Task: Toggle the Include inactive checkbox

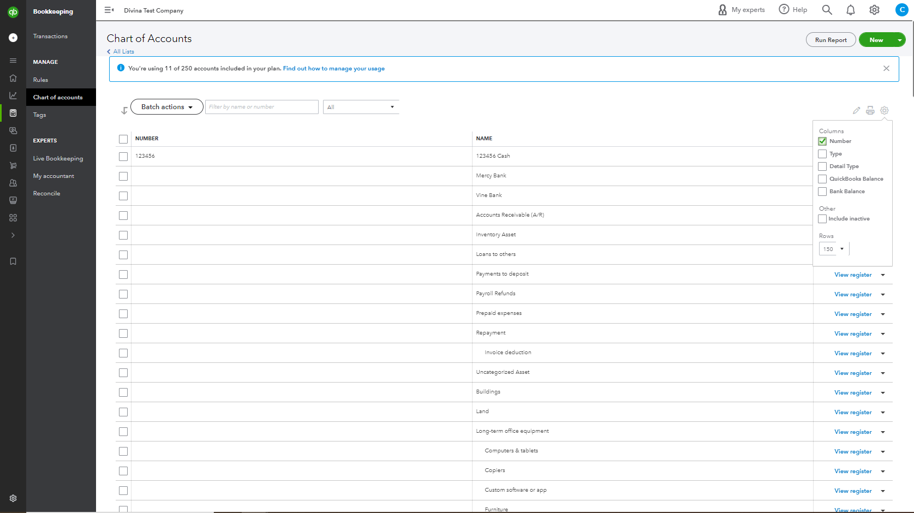Action: pos(822,219)
